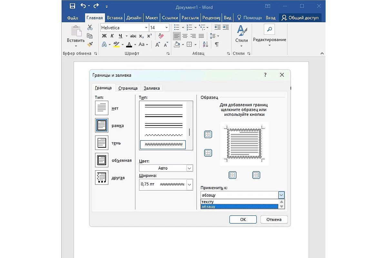
Task: Open the font size 14 dropdown
Action: click(x=167, y=28)
